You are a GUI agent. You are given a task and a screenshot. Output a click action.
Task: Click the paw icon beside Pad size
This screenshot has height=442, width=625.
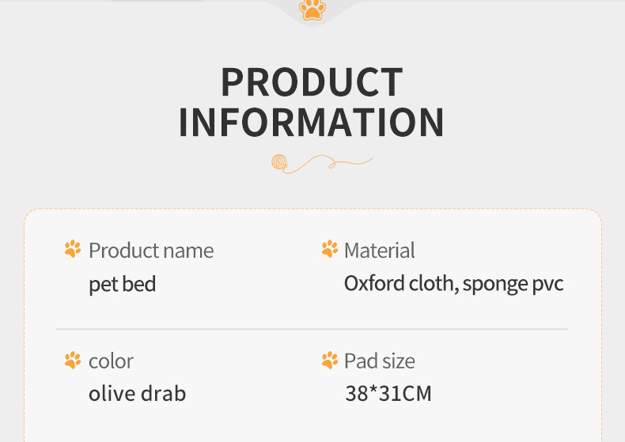(329, 361)
